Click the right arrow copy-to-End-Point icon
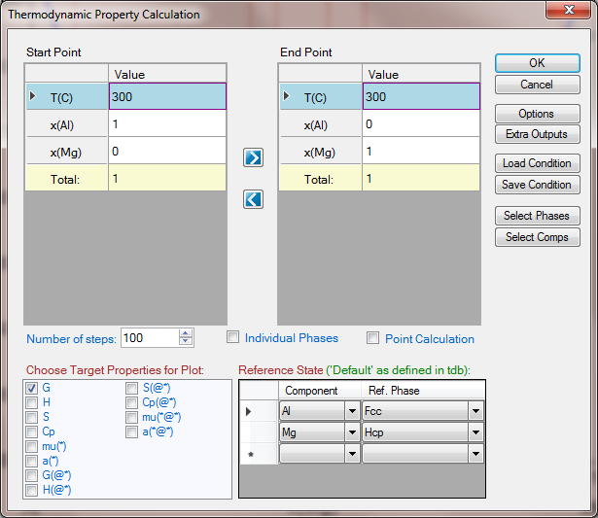 point(253,158)
